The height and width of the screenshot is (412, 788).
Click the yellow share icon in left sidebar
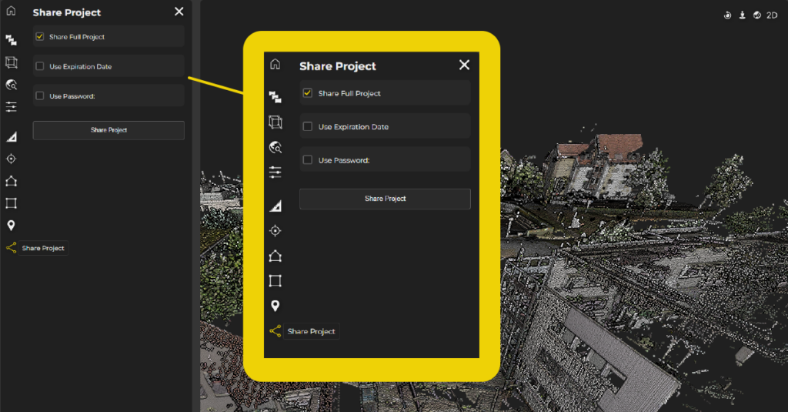pyautogui.click(x=11, y=247)
